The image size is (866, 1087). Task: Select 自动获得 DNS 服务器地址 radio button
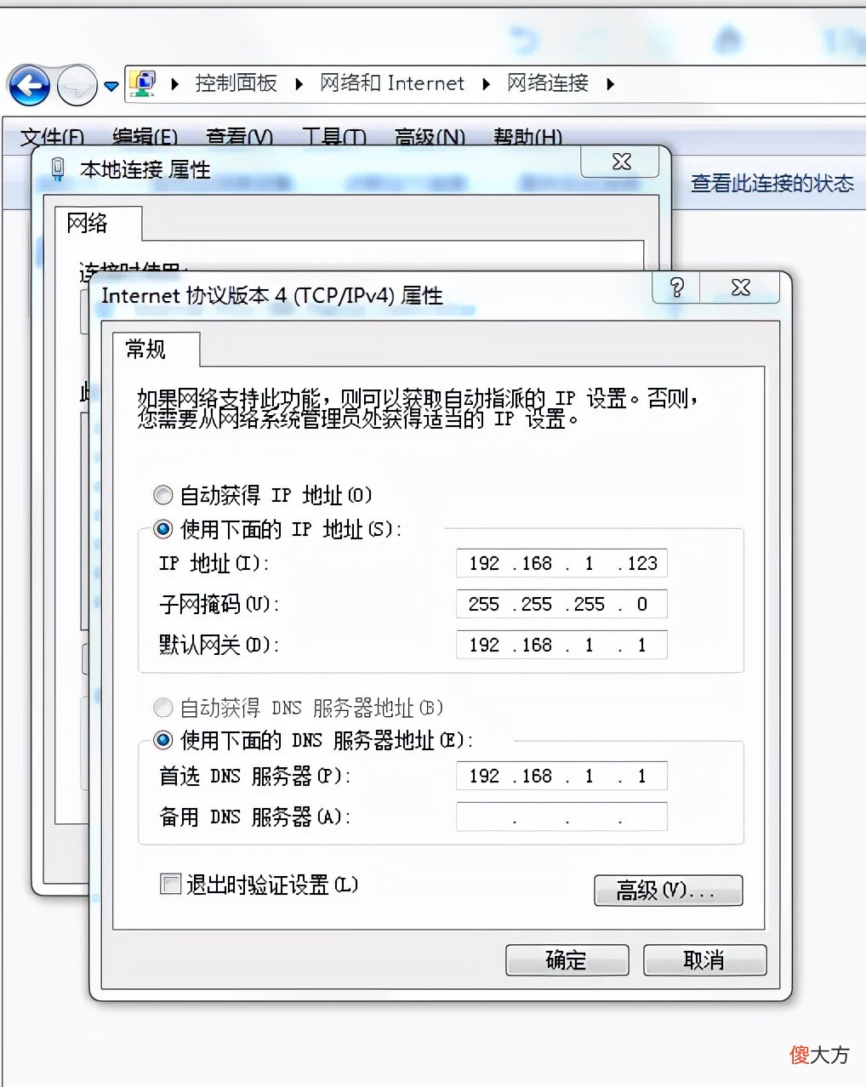[162, 708]
